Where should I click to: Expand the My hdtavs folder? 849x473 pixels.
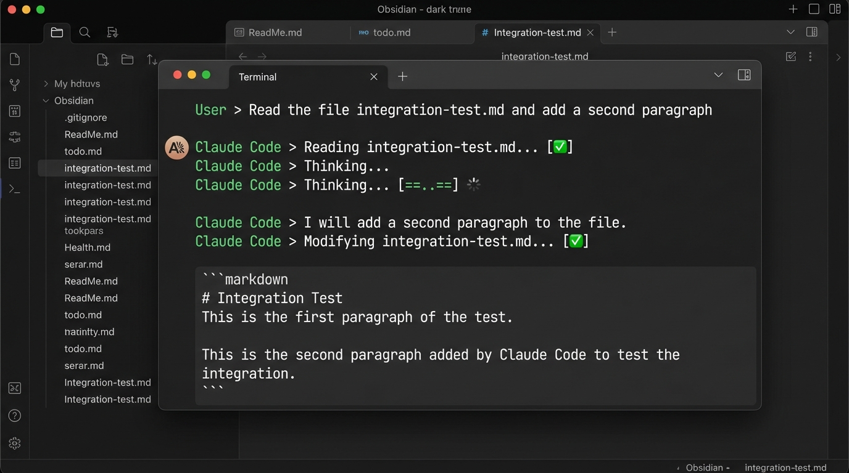(x=46, y=84)
